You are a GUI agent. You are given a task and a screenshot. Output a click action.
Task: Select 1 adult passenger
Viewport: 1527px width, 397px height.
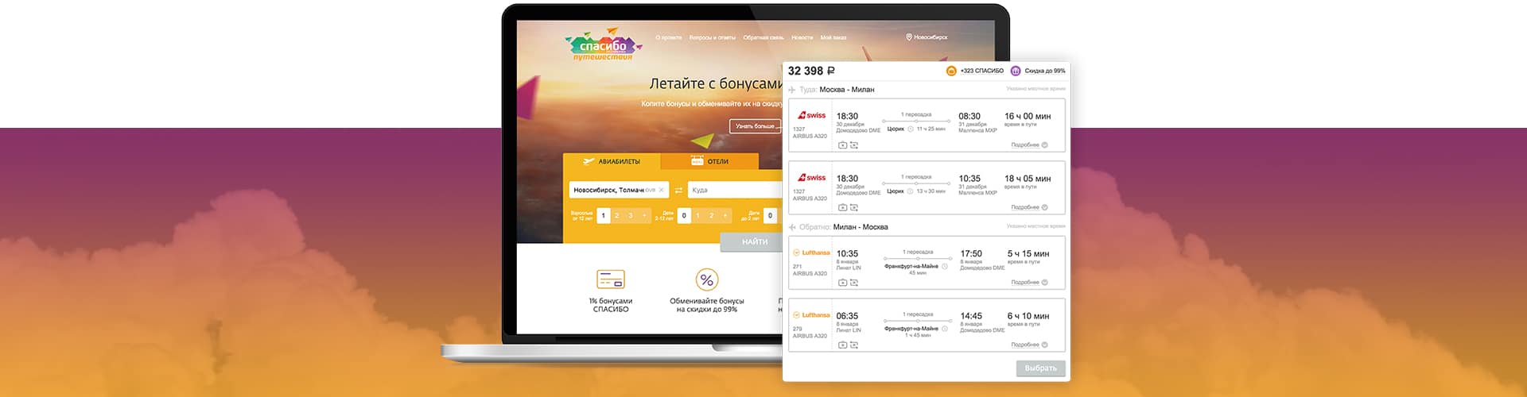pyautogui.click(x=603, y=215)
